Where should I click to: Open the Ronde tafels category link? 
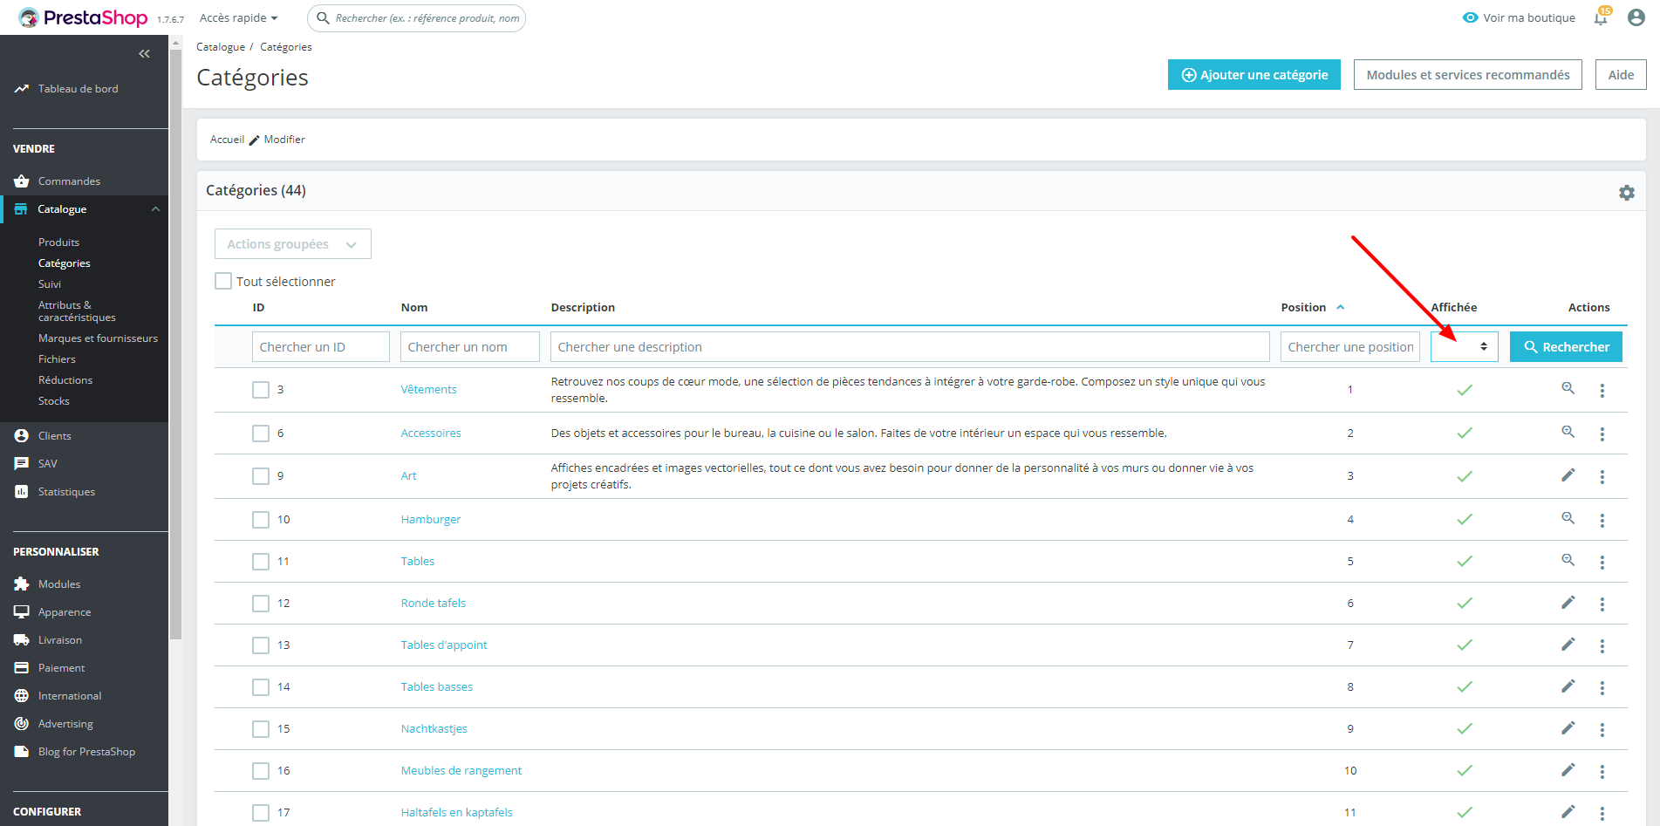coord(434,603)
